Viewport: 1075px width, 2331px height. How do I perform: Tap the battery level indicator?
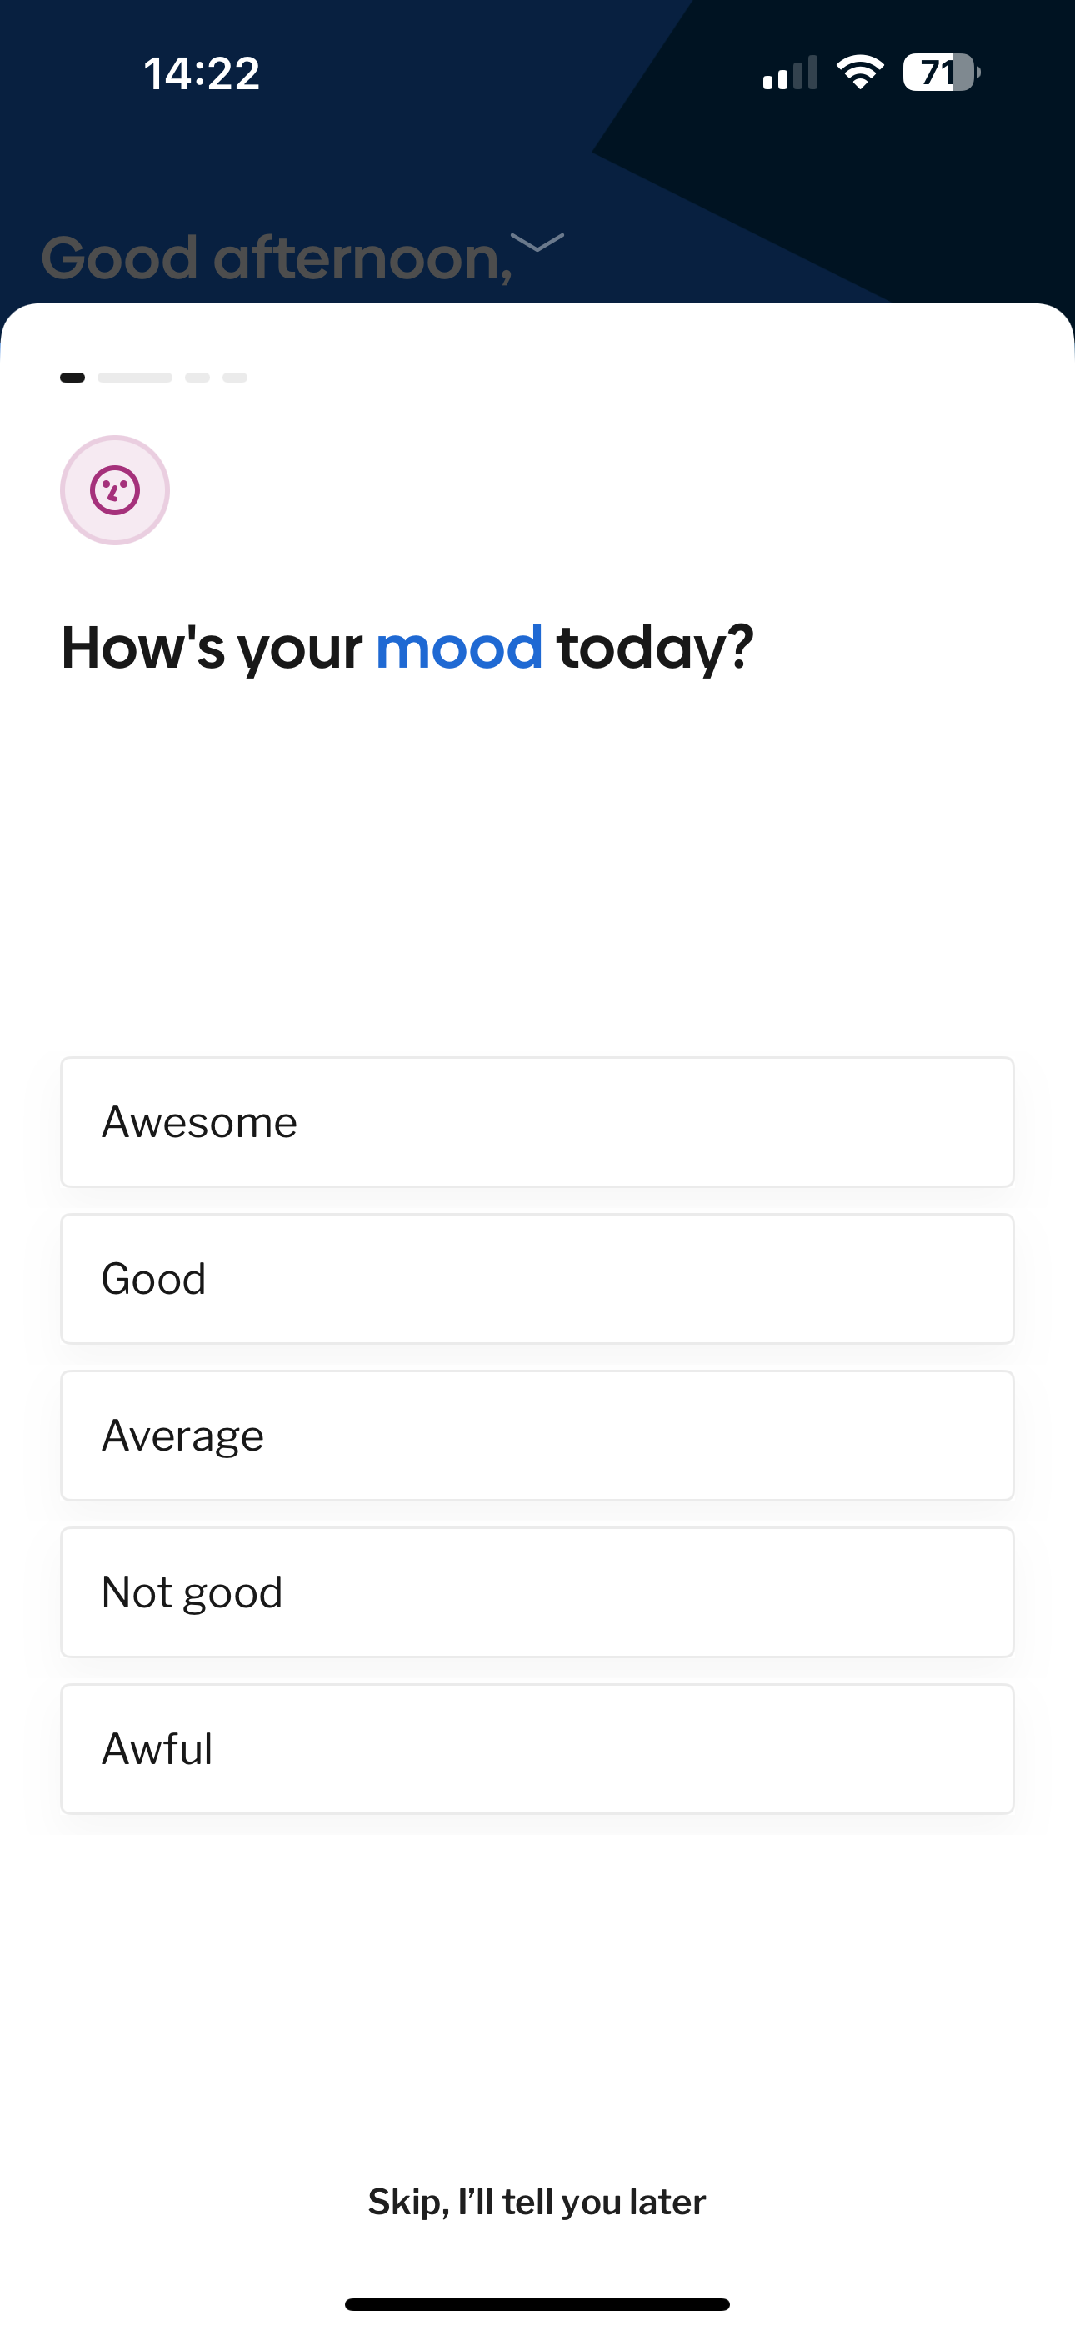coord(941,73)
